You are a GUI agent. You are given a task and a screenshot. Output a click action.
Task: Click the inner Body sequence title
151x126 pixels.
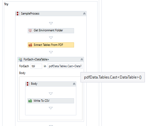(x=34, y=84)
